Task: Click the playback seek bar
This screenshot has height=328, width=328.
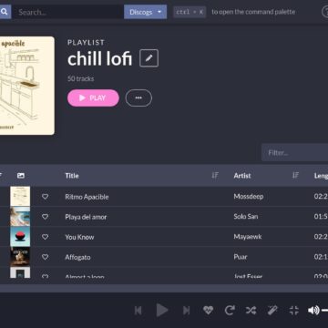Action: pyautogui.click(x=164, y=289)
